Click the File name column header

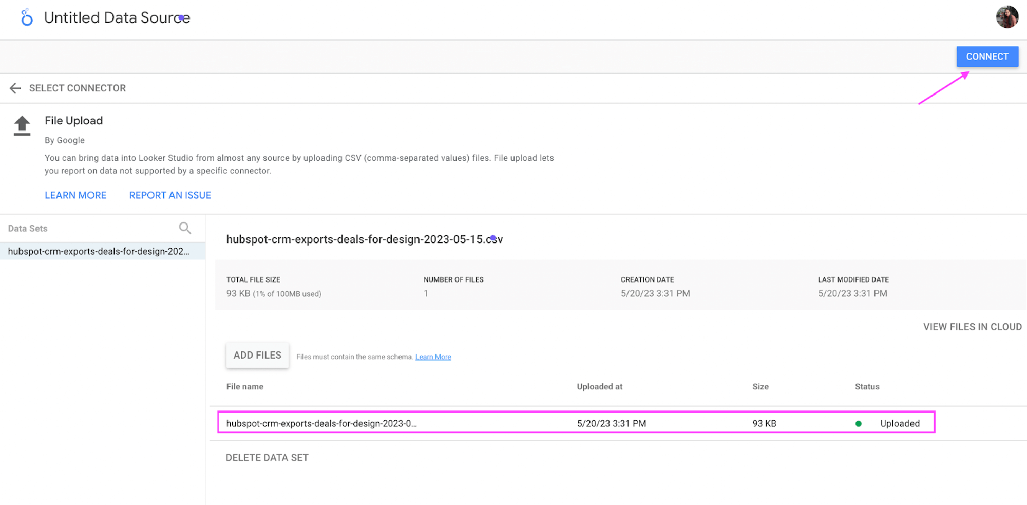pyautogui.click(x=245, y=387)
